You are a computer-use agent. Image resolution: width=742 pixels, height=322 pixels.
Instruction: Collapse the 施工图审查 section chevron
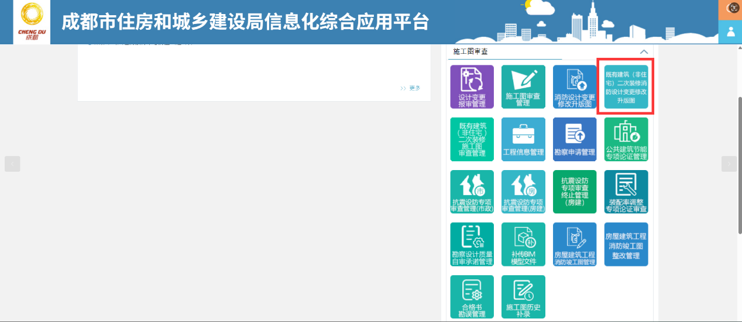click(x=644, y=52)
